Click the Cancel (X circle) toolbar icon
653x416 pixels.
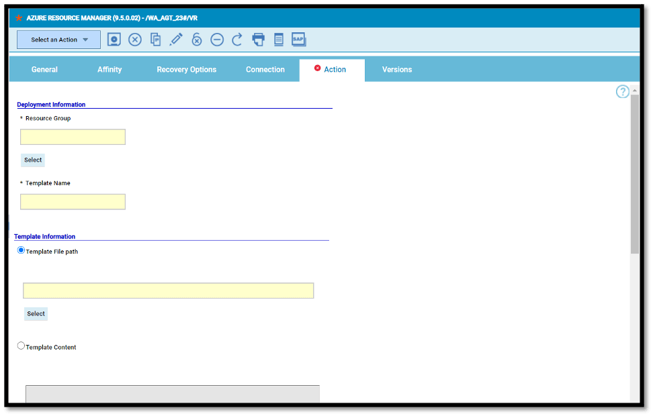coord(134,39)
